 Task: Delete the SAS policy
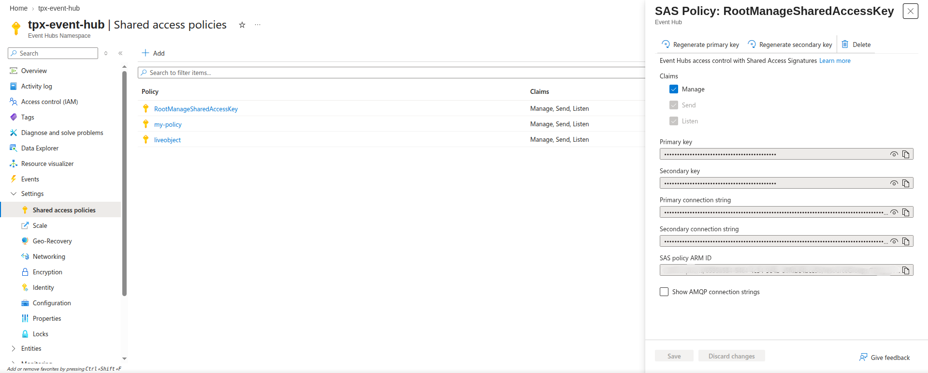856,45
